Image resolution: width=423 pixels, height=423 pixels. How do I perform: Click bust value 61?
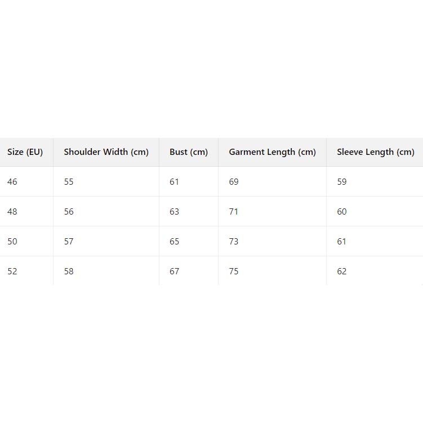175,182
